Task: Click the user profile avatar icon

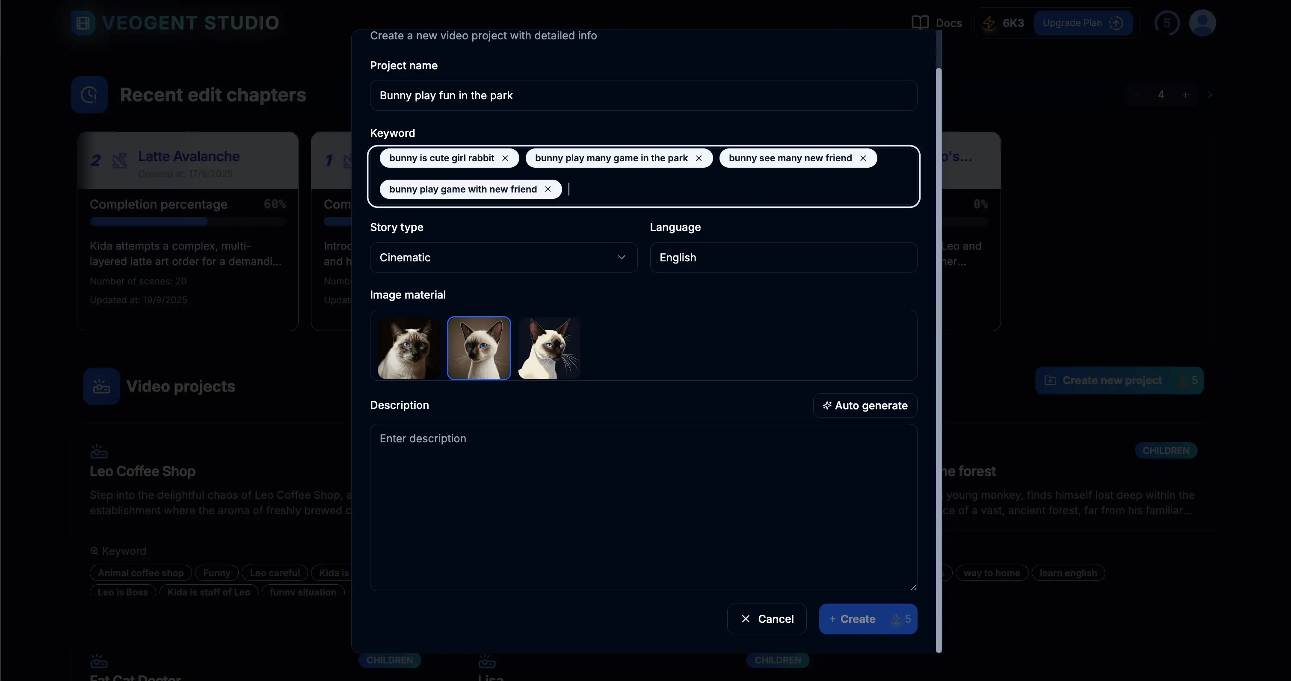Action: tap(1202, 23)
